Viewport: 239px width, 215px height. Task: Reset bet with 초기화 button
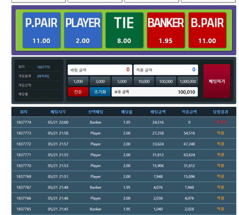(x=100, y=92)
